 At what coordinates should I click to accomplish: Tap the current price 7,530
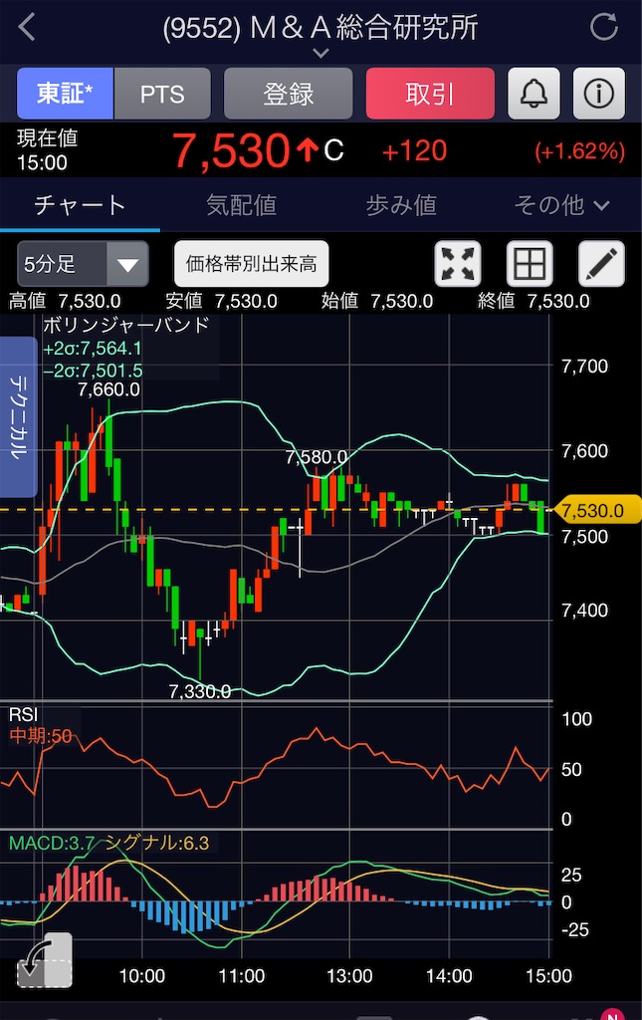231,151
